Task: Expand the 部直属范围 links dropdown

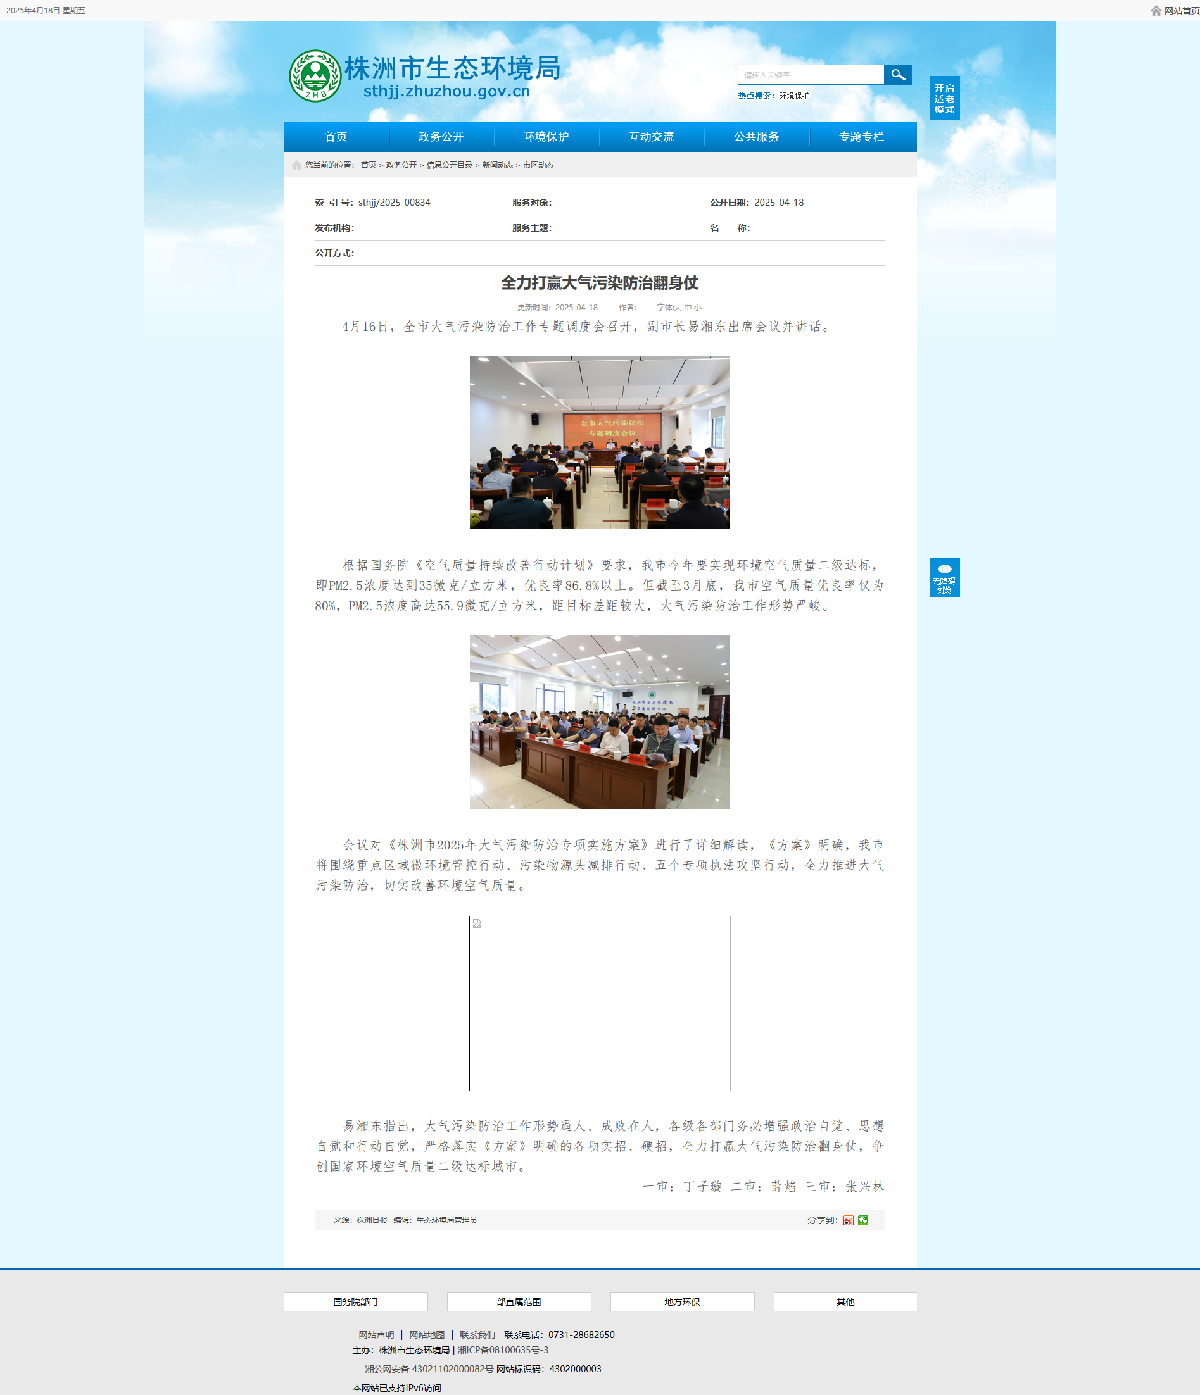Action: (519, 1302)
